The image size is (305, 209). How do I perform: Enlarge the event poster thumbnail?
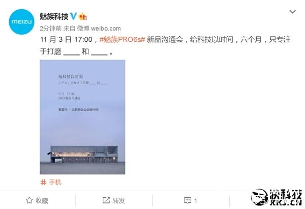[x=82, y=117]
